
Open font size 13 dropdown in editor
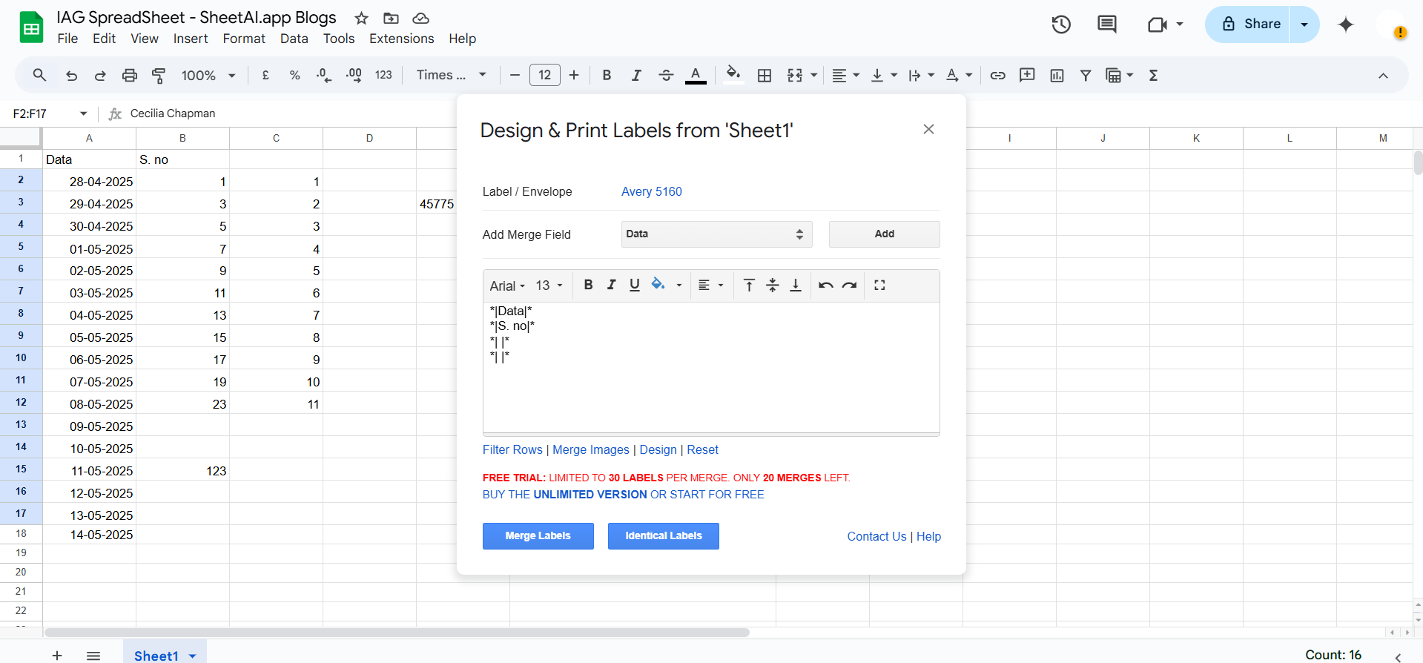549,286
